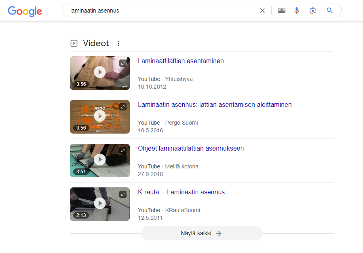Click the blue magnifying glass search icon
The width and height of the screenshot is (363, 253).
(329, 11)
